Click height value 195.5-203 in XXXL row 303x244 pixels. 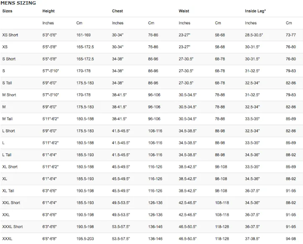pos(85,239)
